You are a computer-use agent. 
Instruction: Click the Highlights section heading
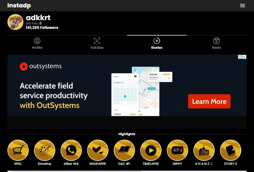pyautogui.click(x=127, y=134)
